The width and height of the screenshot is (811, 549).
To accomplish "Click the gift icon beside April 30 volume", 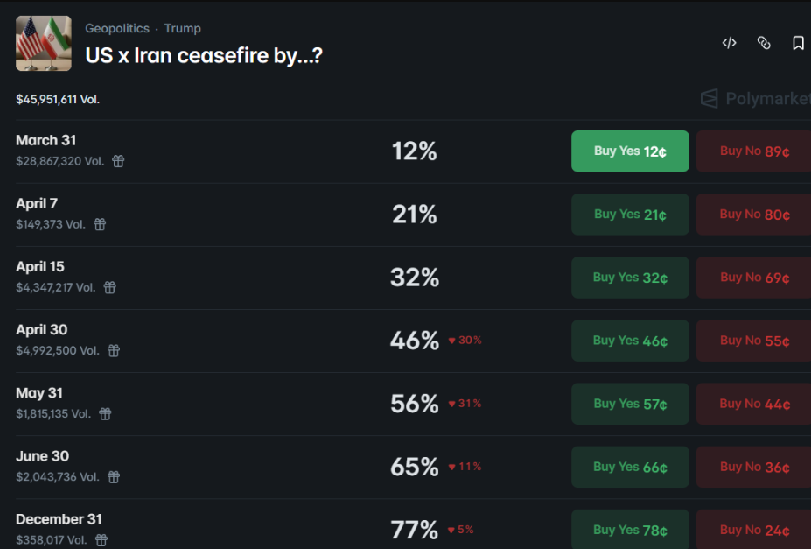I will 114,350.
